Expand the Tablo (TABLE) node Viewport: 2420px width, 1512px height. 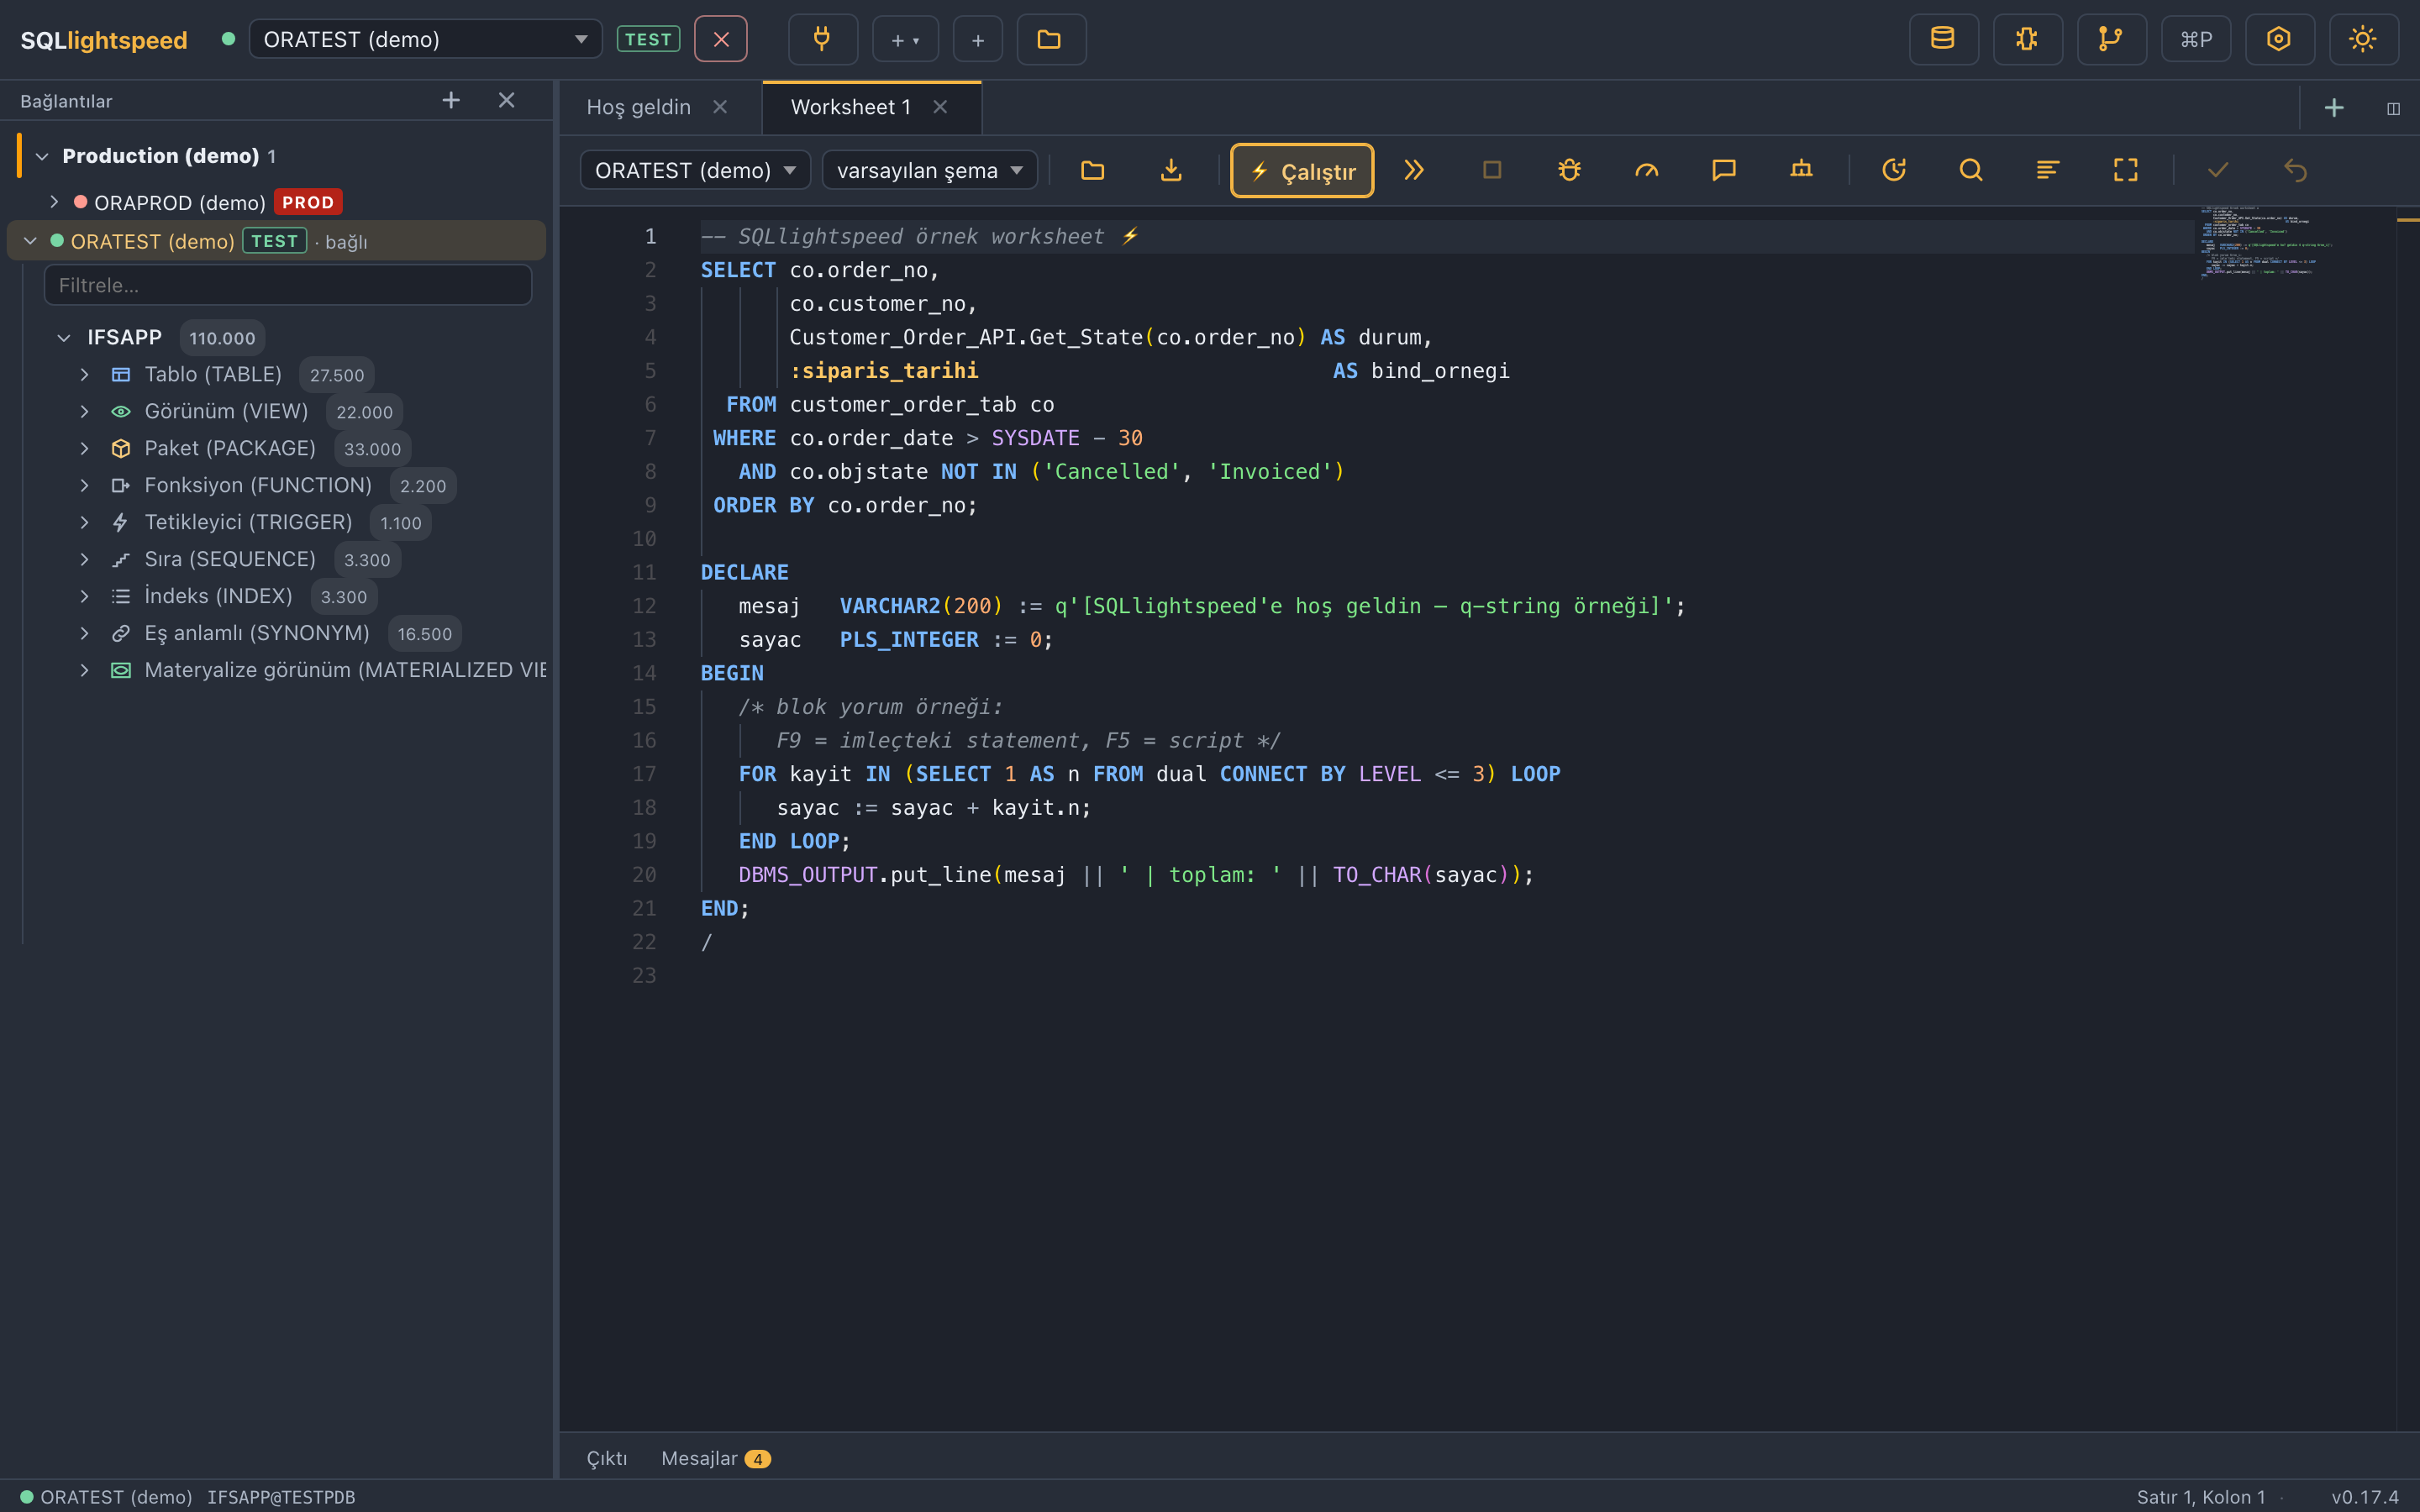[x=85, y=375]
